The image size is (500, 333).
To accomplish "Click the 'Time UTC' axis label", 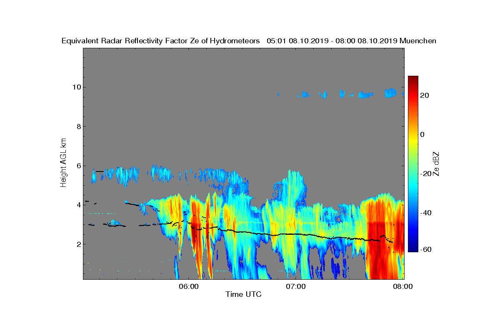I will point(243,294).
